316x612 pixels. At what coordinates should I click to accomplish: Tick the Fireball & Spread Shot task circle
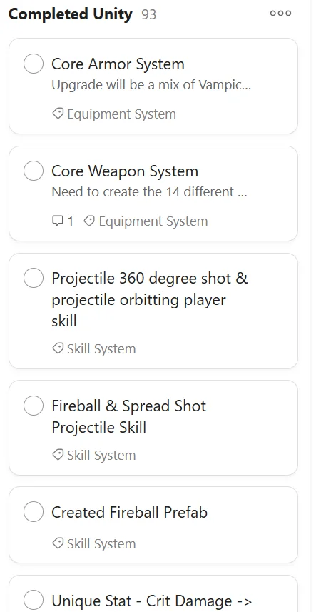(x=34, y=406)
